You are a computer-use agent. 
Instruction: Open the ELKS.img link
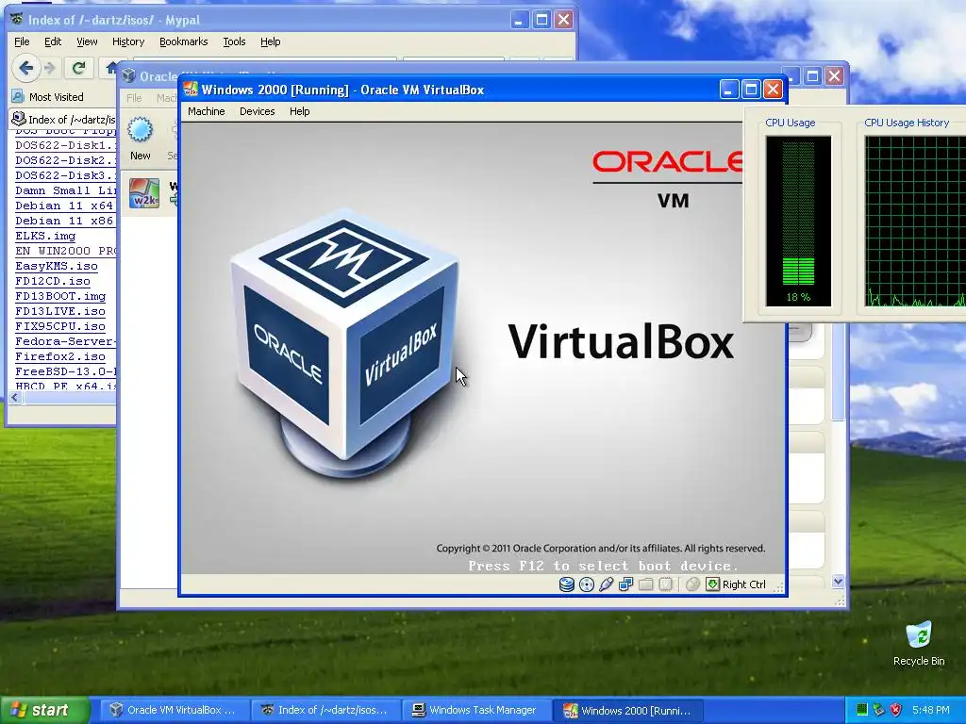[x=45, y=236]
